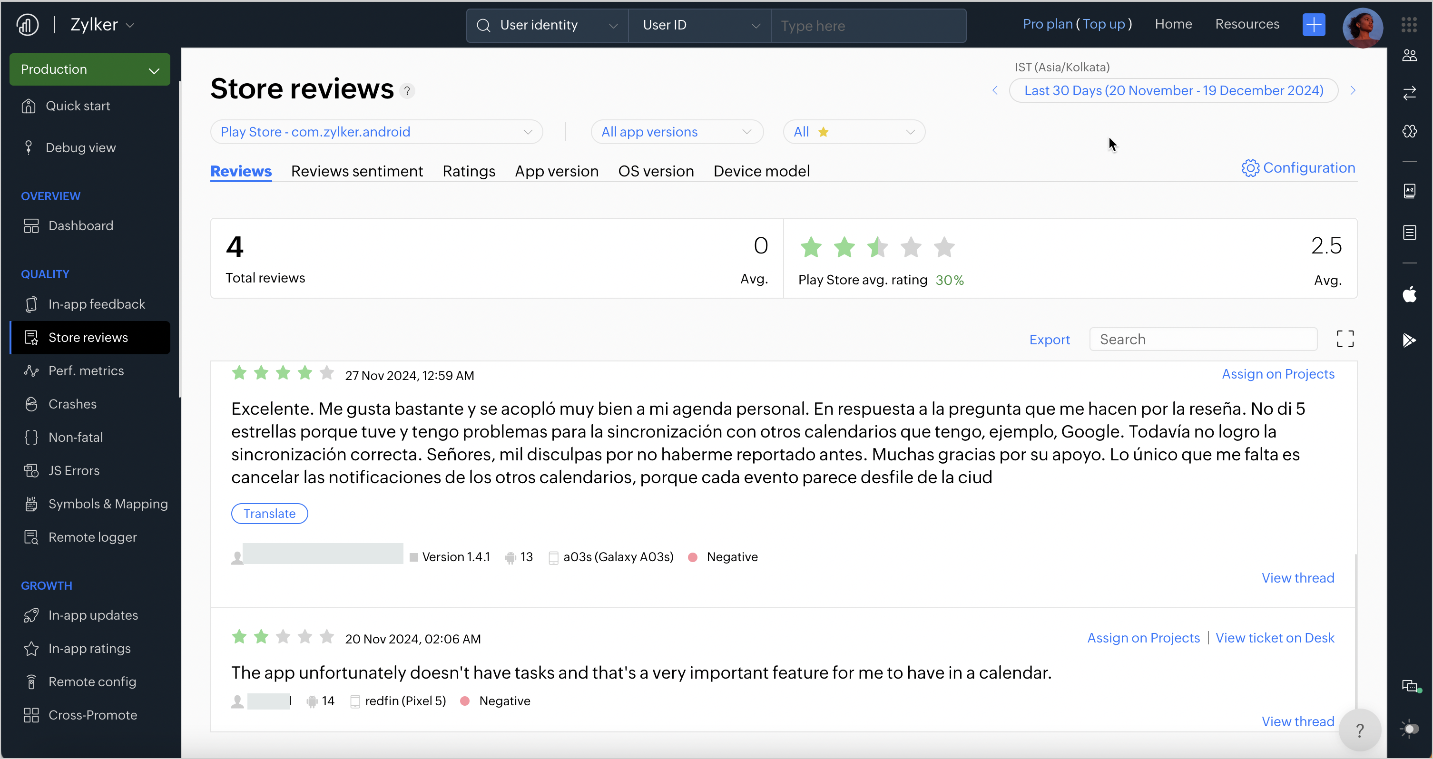The height and width of the screenshot is (759, 1433).
Task: Open the Play Store icon in right sidebar
Action: pos(1409,340)
